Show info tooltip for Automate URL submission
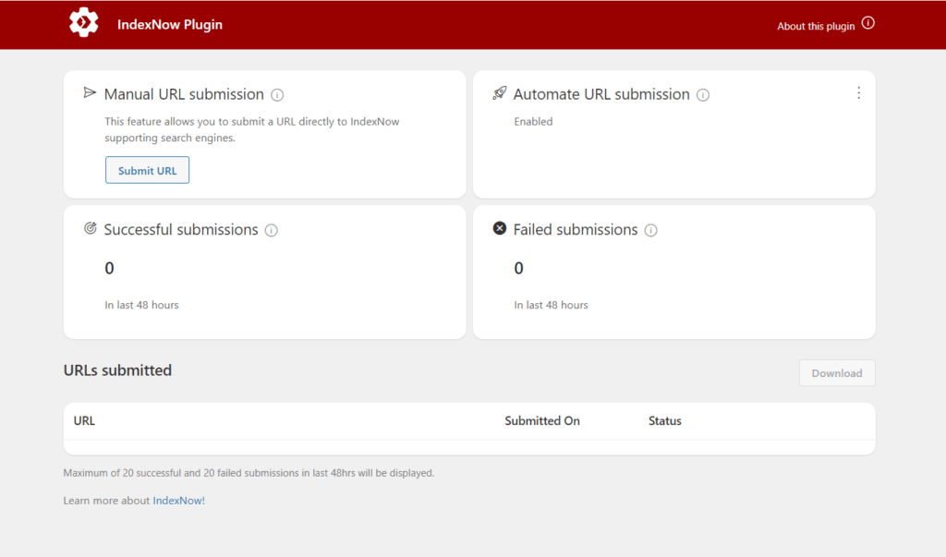This screenshot has width=946, height=557. pos(703,95)
